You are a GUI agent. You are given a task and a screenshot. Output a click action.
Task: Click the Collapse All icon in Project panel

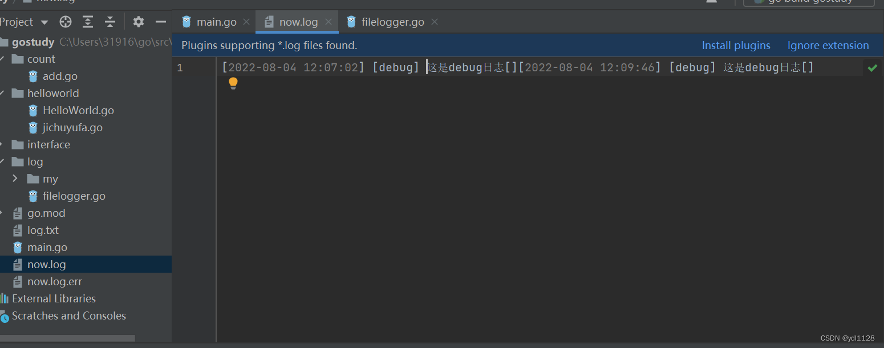tap(110, 22)
